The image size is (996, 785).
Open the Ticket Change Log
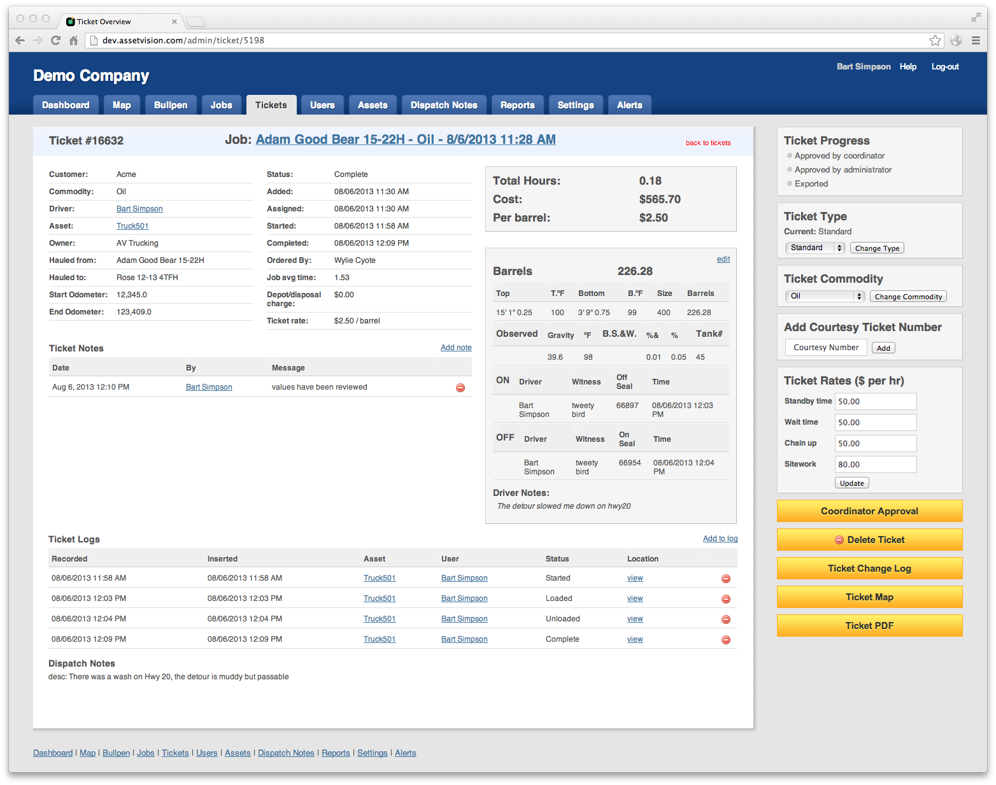click(x=869, y=568)
